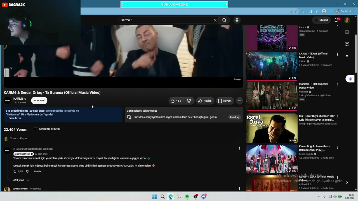Screen dimensions: 358x201
Task: Save video with the Kaydet button
Action: tap(225, 101)
